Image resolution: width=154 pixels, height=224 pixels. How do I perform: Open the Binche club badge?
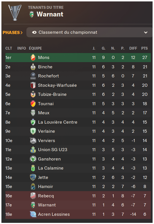[33, 67]
